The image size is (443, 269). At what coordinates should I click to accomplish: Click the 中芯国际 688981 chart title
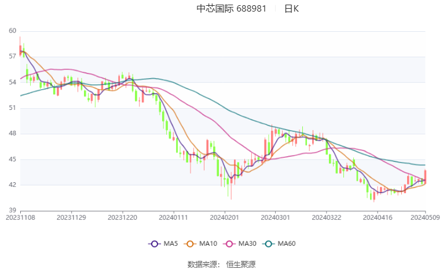pos(232,9)
